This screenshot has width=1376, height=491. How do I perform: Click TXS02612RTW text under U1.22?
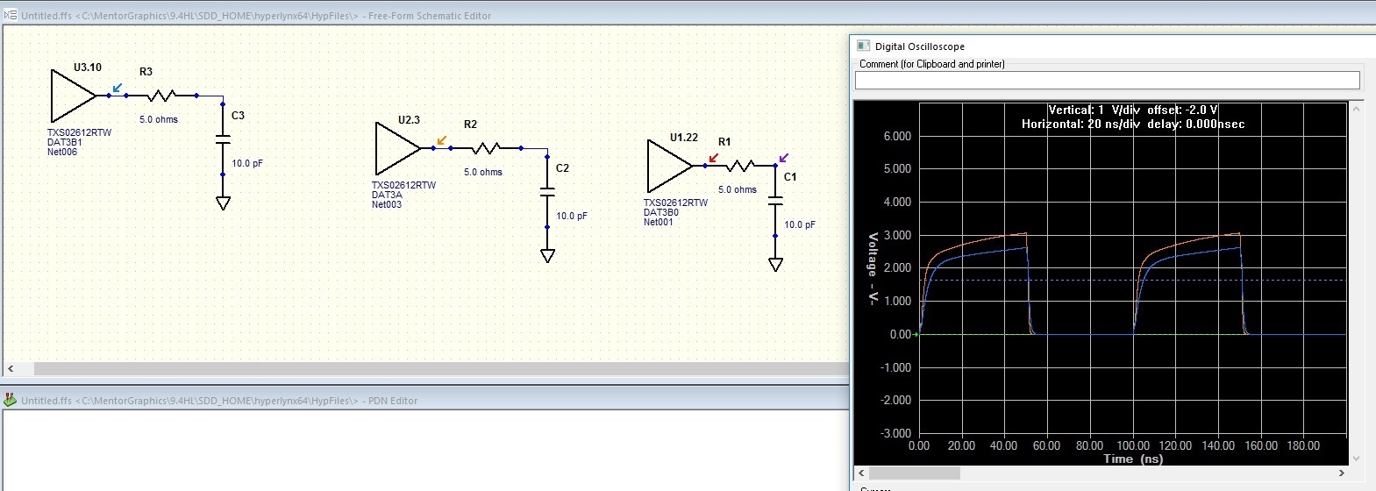[x=675, y=203]
